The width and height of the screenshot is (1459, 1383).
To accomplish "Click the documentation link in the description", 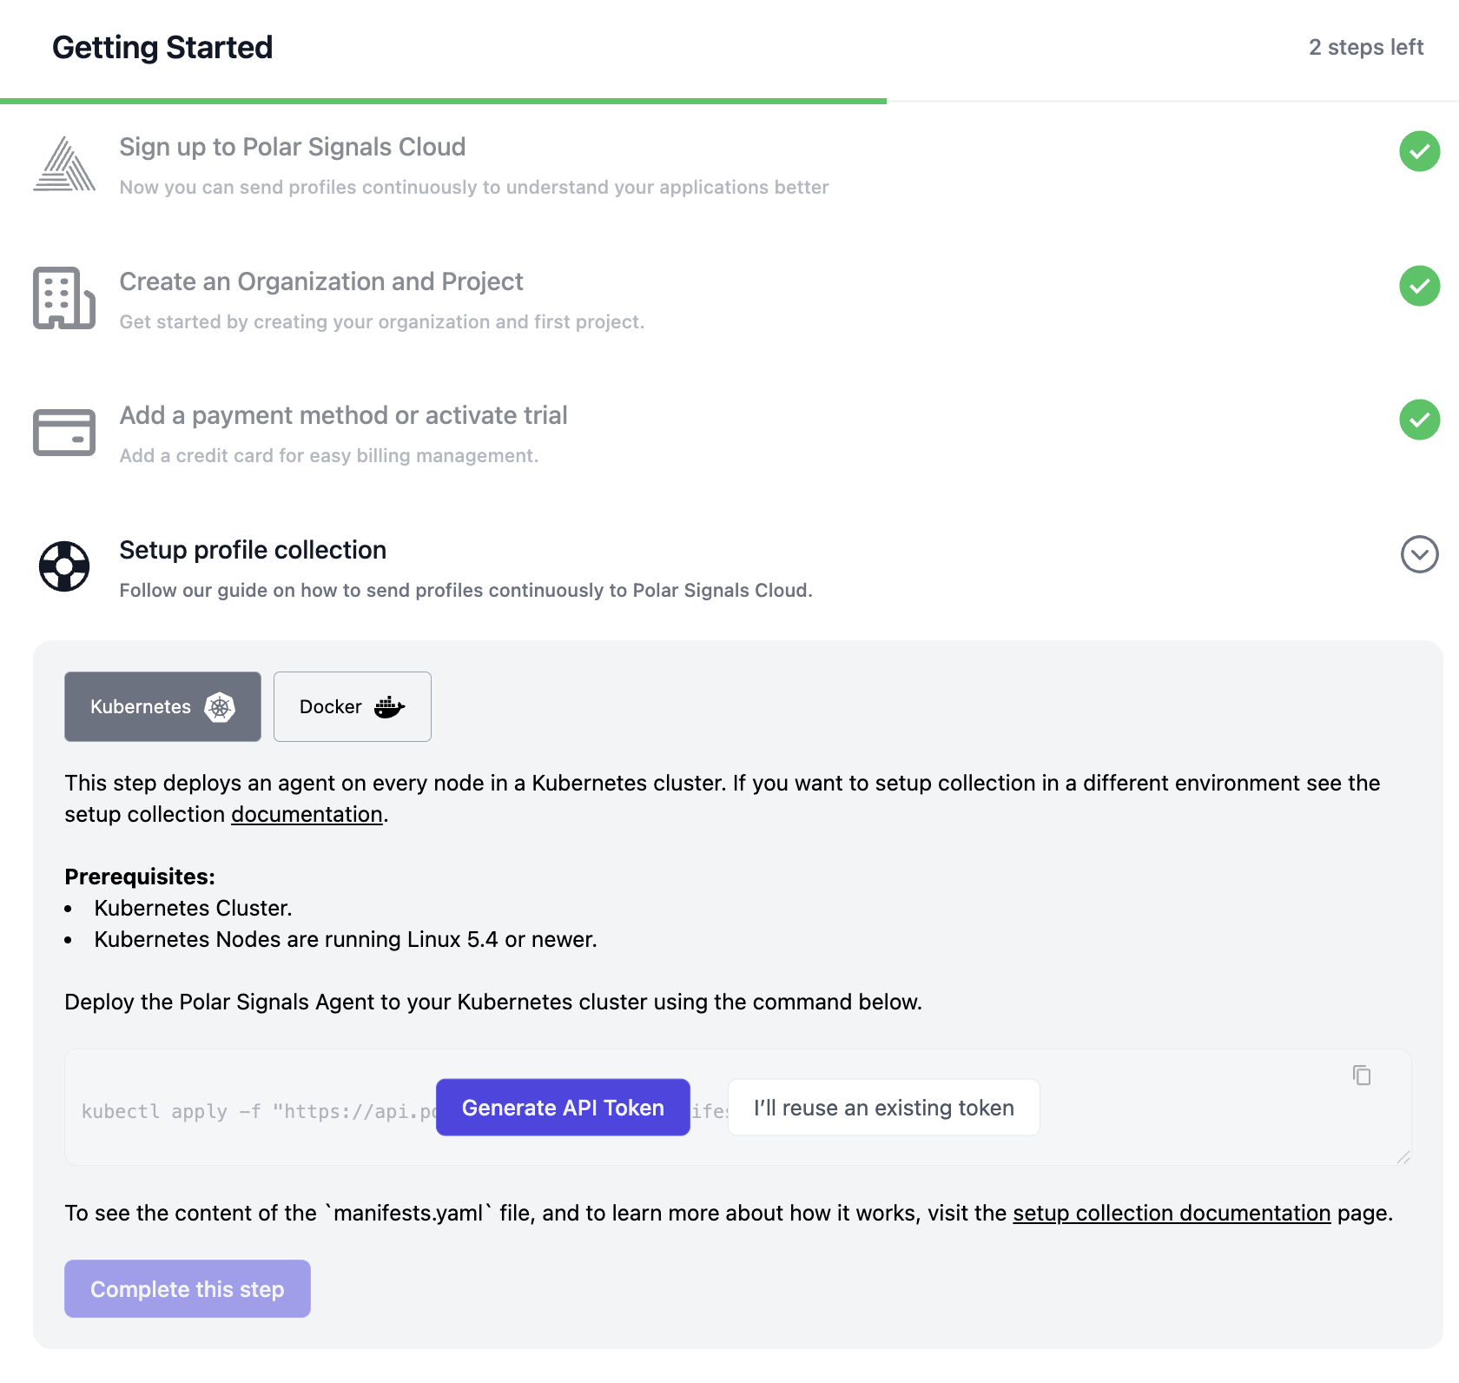I will (x=306, y=814).
